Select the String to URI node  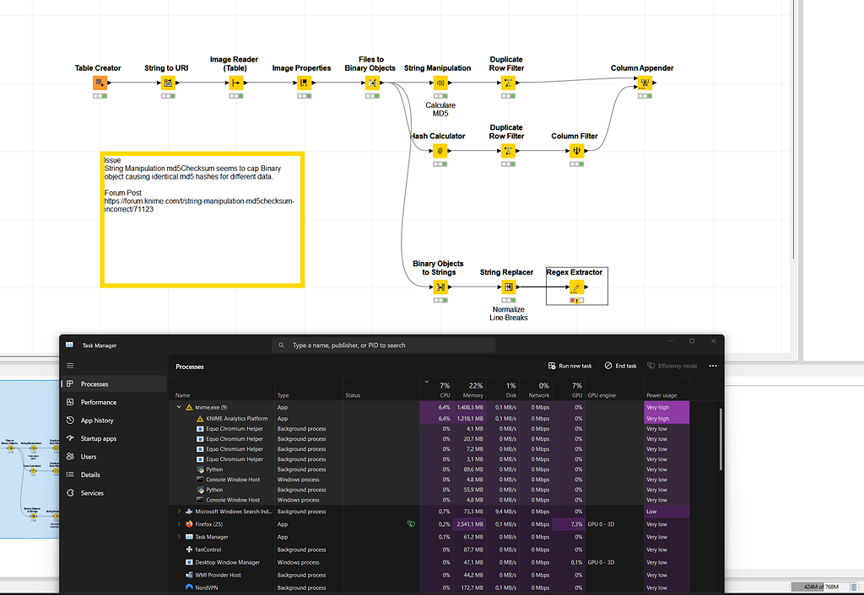click(165, 83)
